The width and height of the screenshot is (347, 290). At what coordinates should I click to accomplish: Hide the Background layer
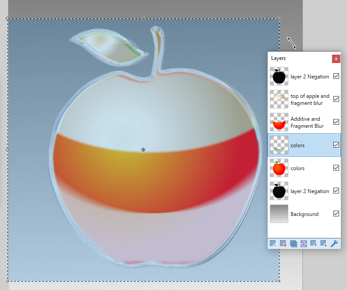click(x=336, y=213)
